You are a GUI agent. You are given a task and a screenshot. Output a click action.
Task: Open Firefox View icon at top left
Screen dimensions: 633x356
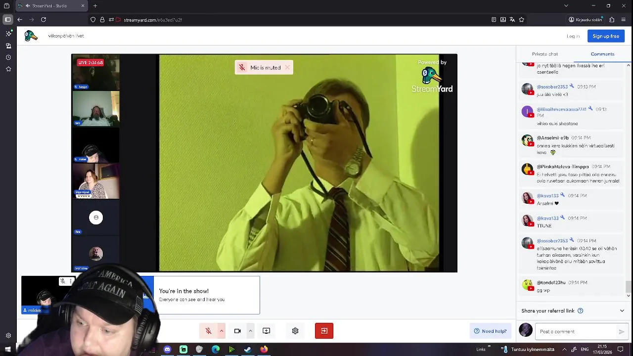point(6,6)
